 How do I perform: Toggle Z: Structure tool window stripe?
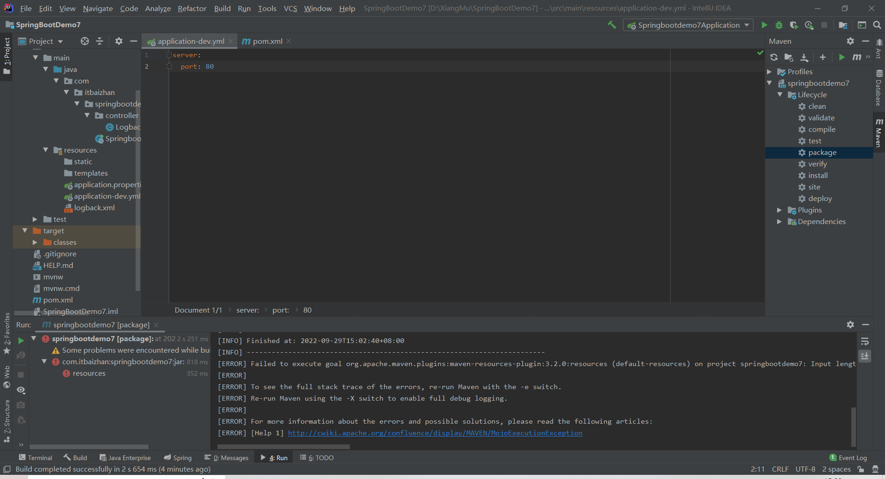pyautogui.click(x=6, y=420)
